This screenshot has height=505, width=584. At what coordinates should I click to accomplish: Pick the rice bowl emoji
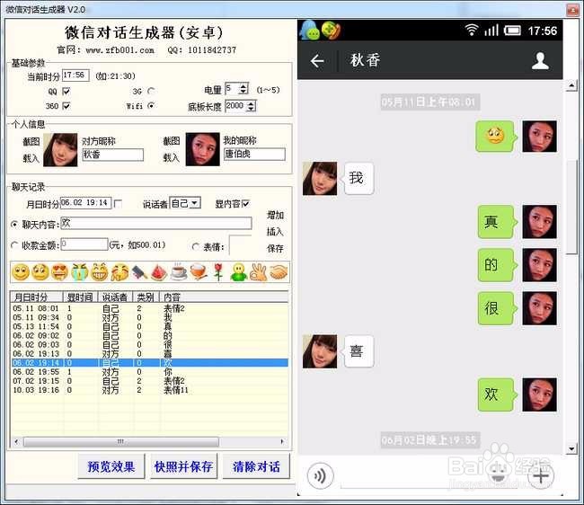click(199, 272)
